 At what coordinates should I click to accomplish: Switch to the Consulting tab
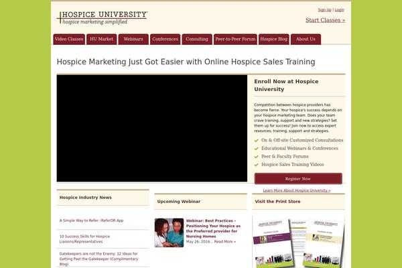point(197,40)
